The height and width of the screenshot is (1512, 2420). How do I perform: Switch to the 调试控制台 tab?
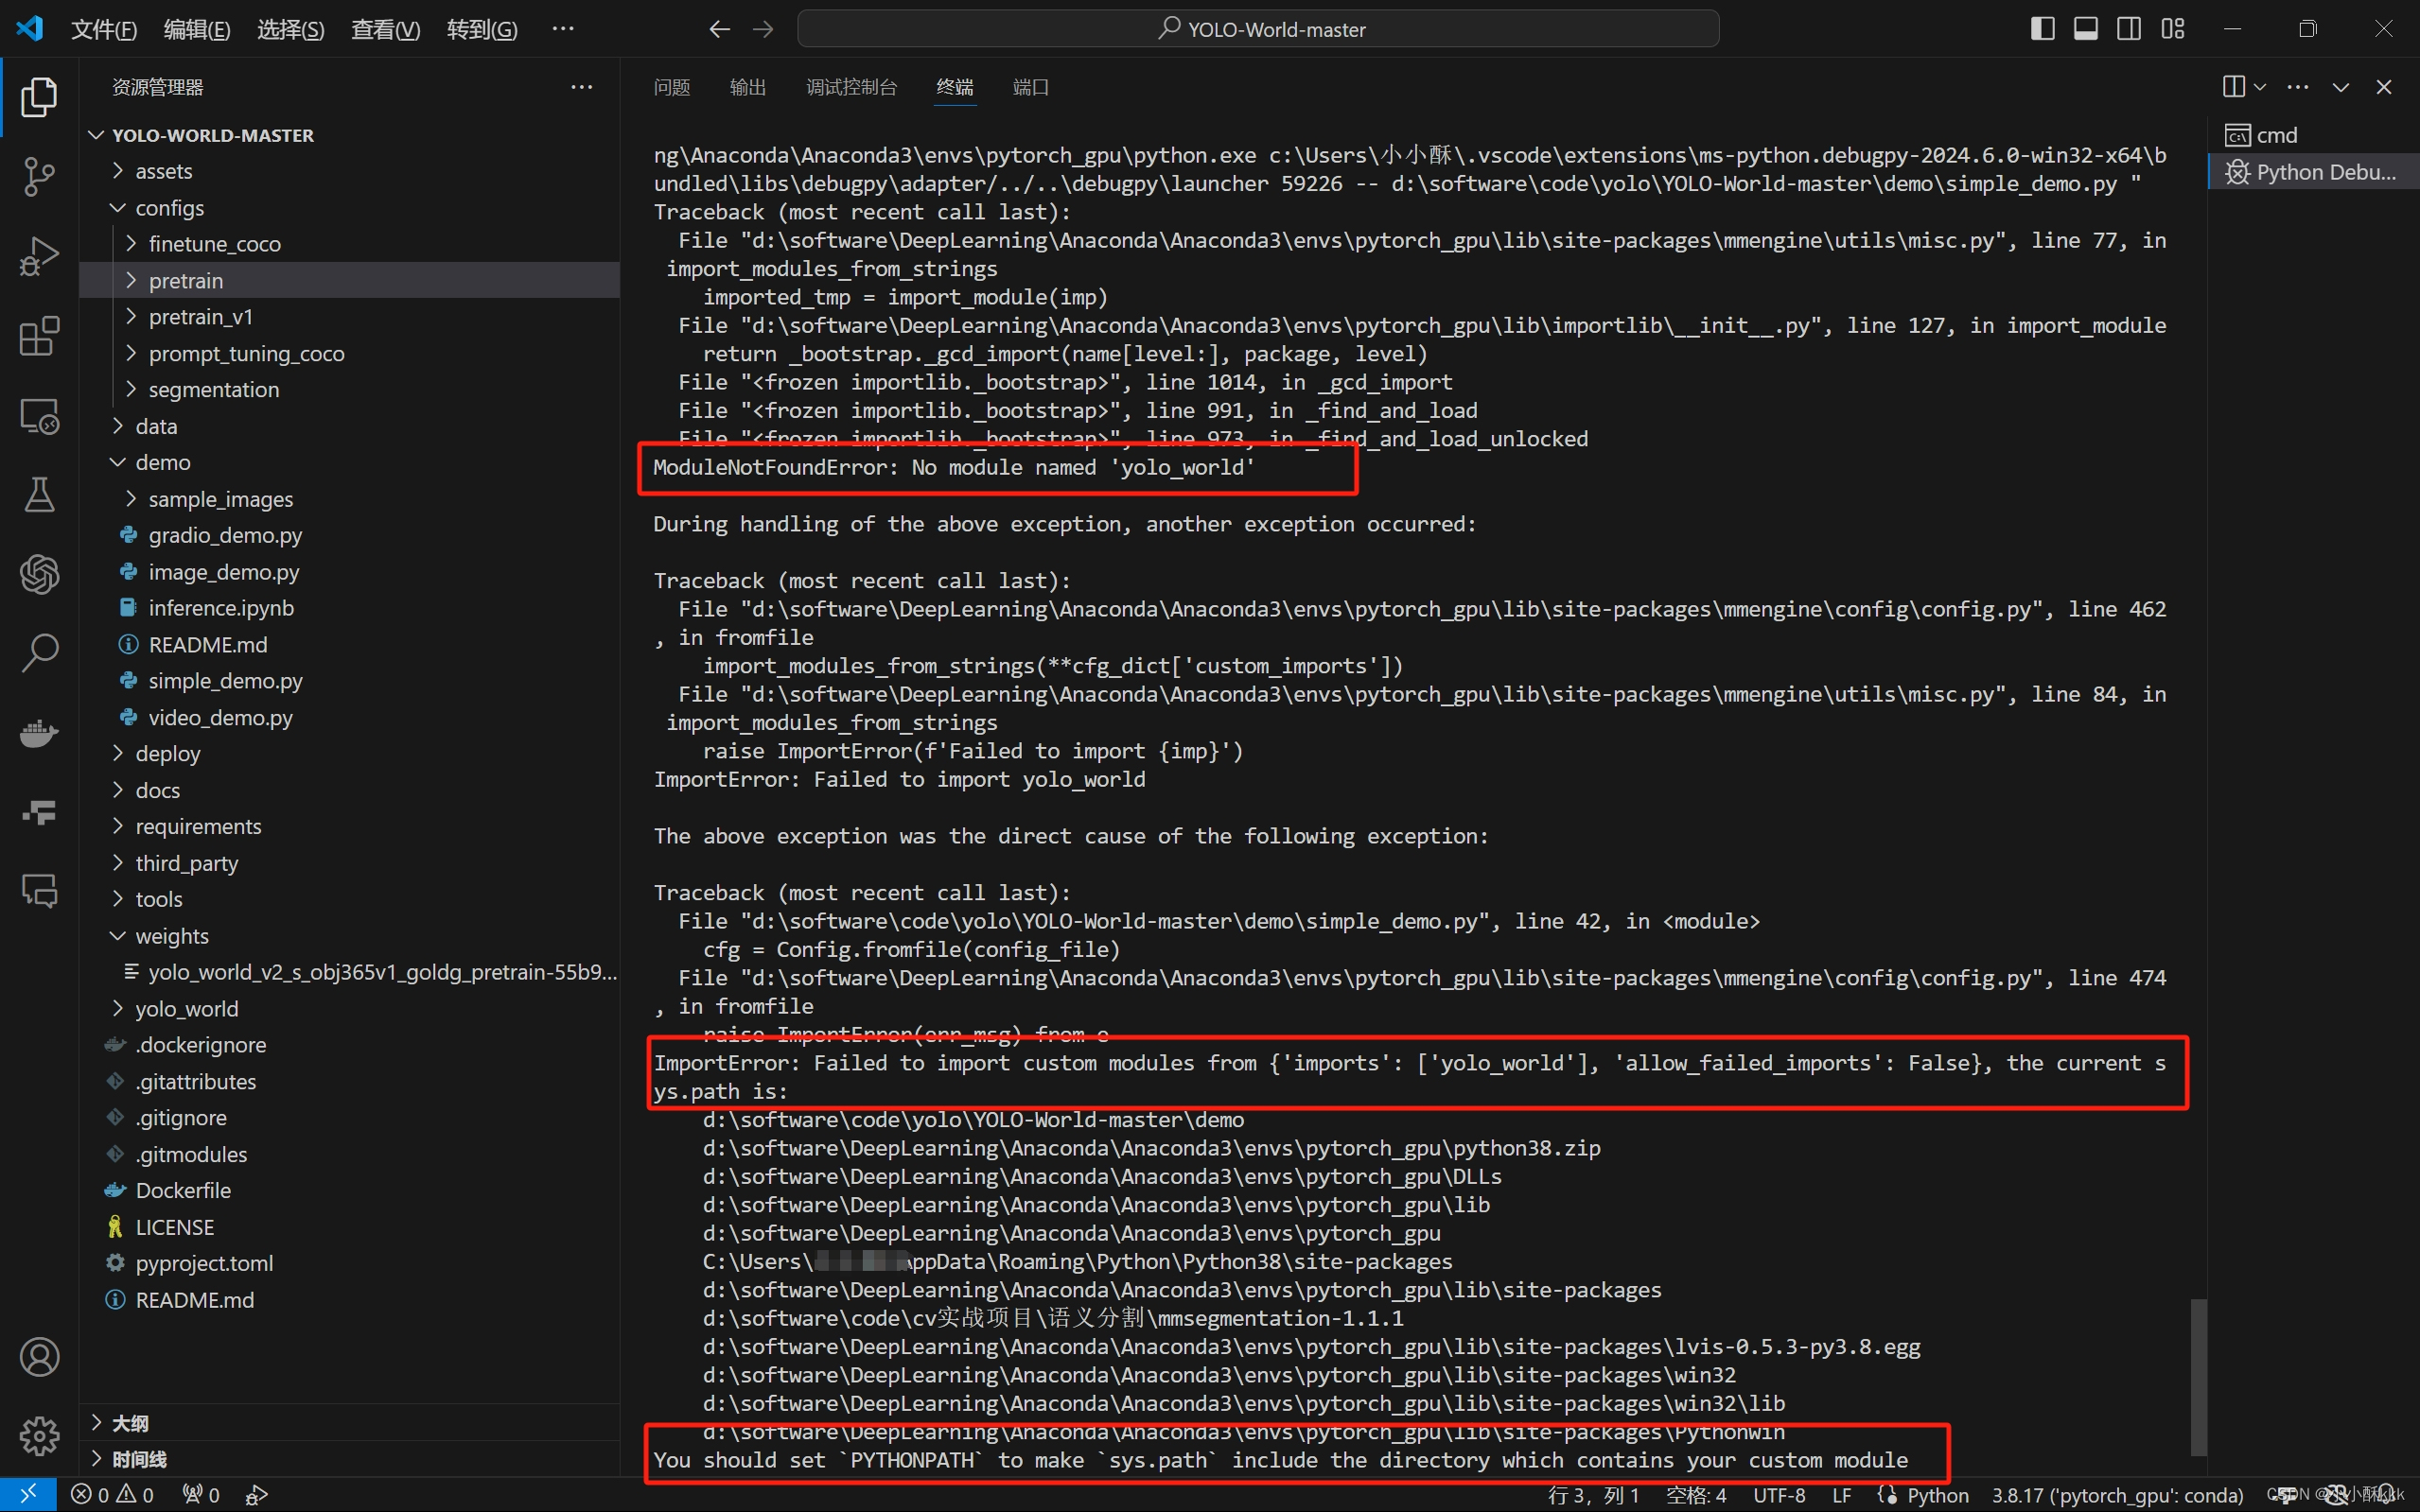(851, 87)
